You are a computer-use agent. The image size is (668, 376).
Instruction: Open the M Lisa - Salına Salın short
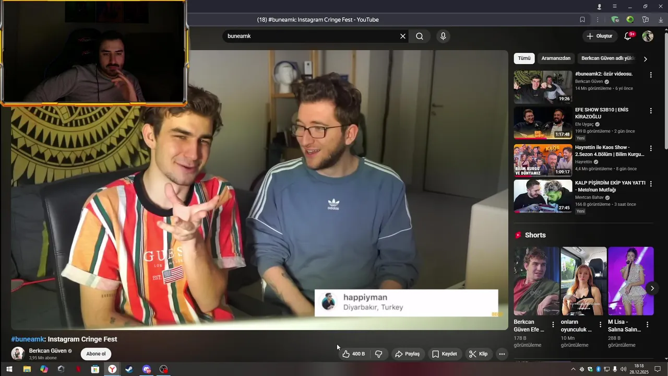pyautogui.click(x=631, y=281)
